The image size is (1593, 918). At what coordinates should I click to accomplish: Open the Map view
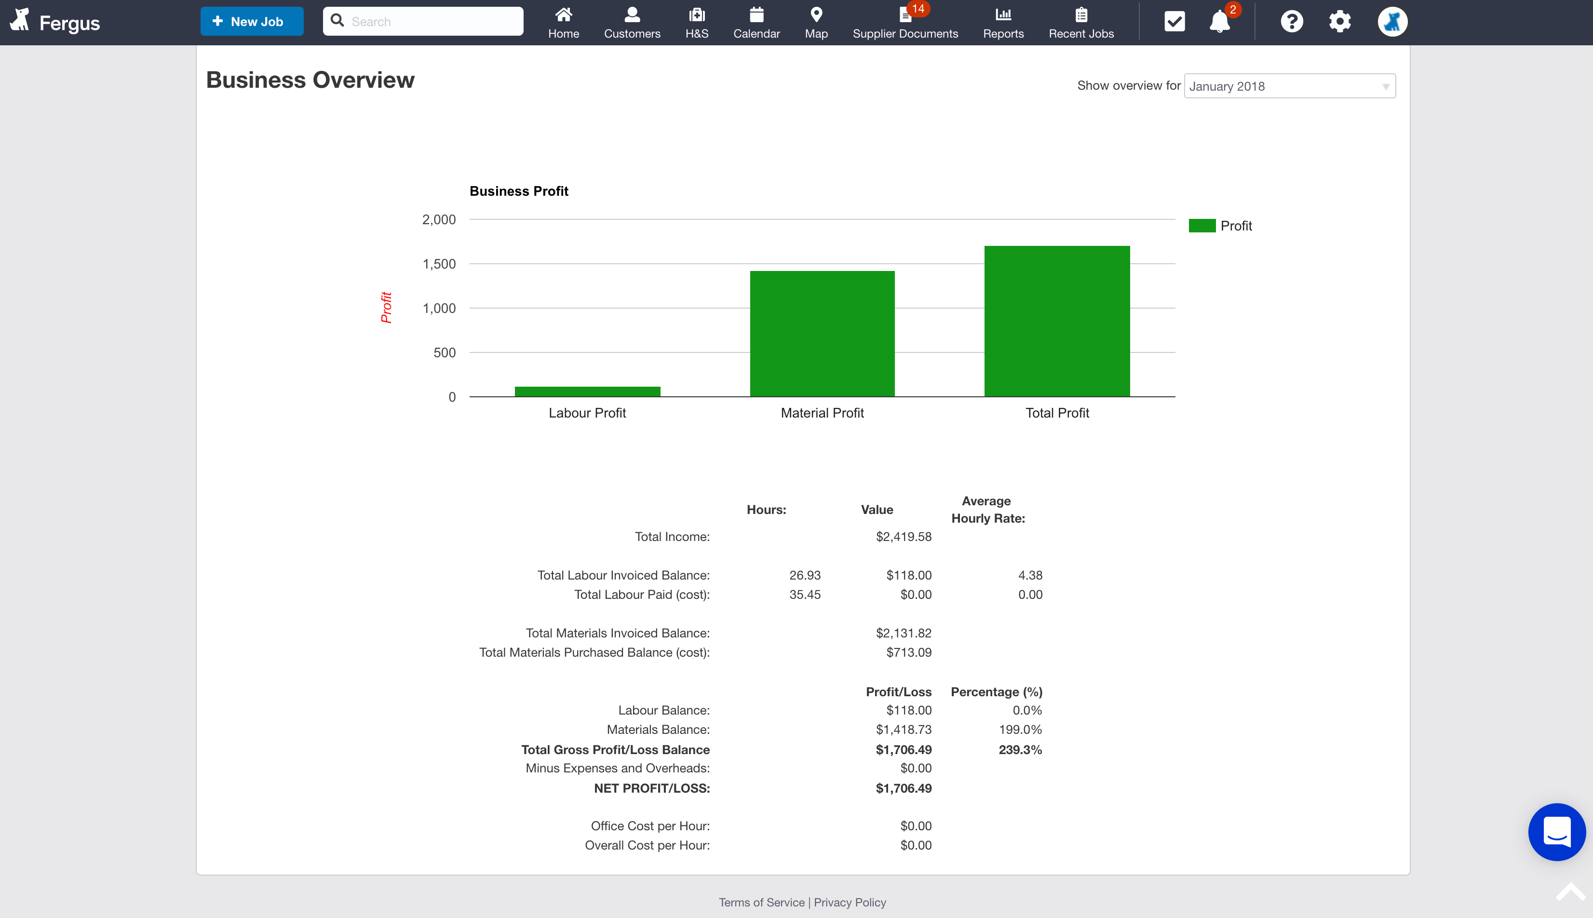coord(816,22)
